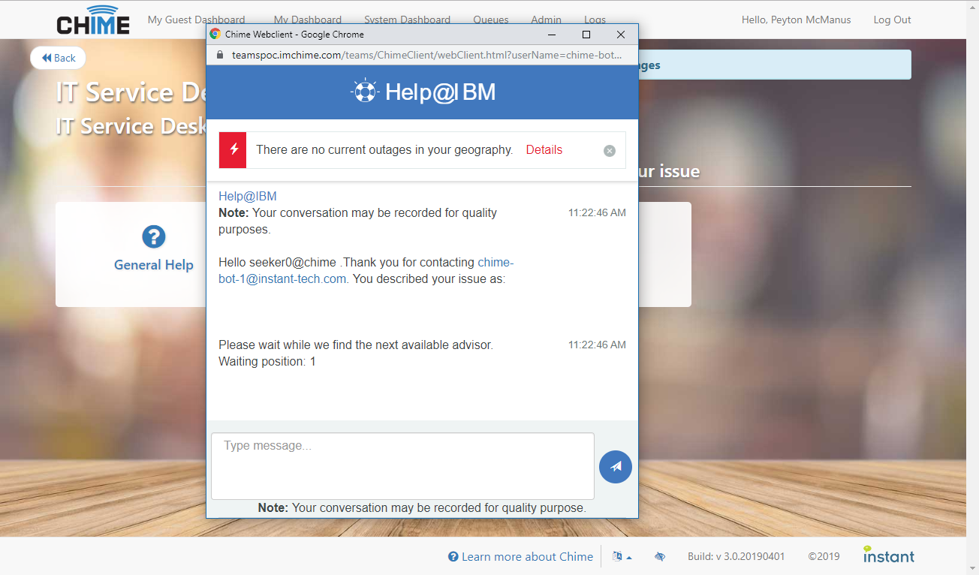Click the Help@IBM lifebuoy logo icon
979x575 pixels.
coord(364,92)
